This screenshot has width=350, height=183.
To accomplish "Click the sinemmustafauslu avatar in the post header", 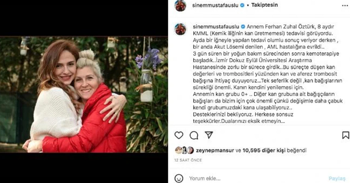I will pos(180,5).
